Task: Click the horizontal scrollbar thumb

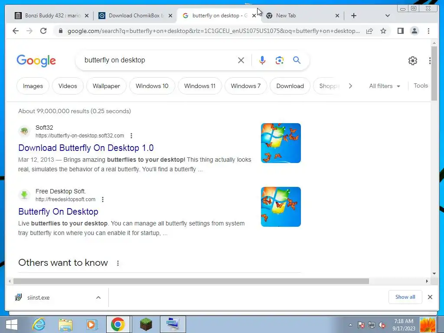Action: click(191, 281)
